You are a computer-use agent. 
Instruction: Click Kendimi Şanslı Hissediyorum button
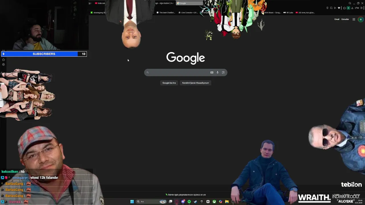coord(196,83)
